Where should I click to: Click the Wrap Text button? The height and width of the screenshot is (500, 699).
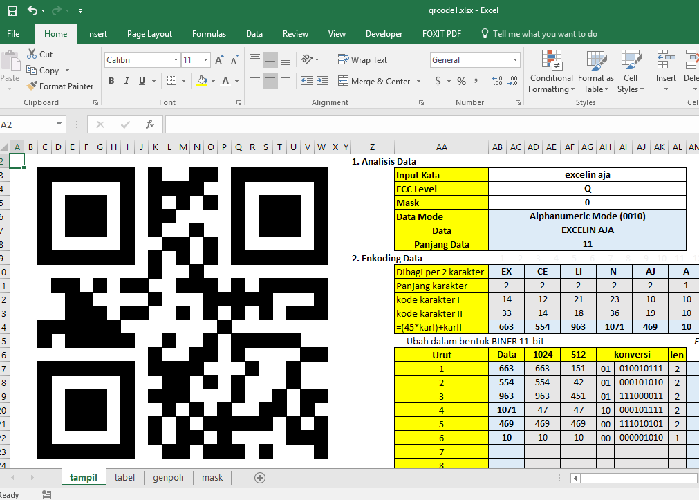coord(362,59)
